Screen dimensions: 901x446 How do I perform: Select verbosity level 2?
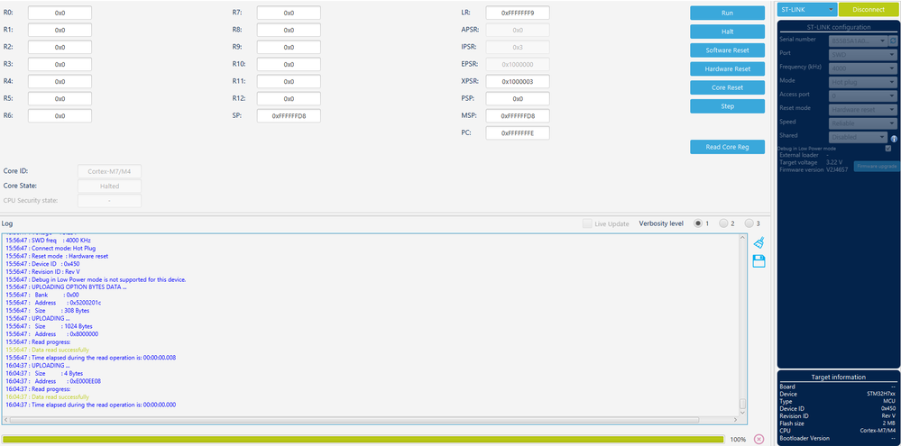[x=723, y=223]
